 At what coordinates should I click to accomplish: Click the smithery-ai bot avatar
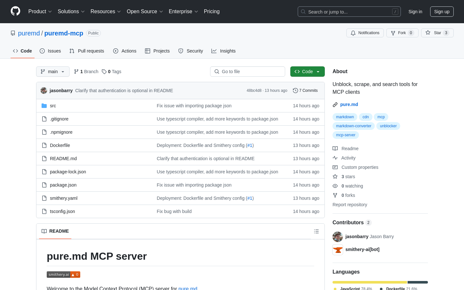click(338, 250)
